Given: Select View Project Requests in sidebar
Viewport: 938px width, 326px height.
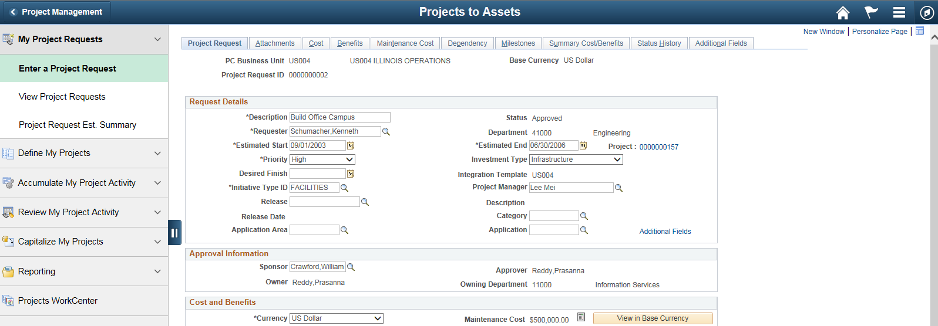Looking at the screenshot, I should click(84, 97).
